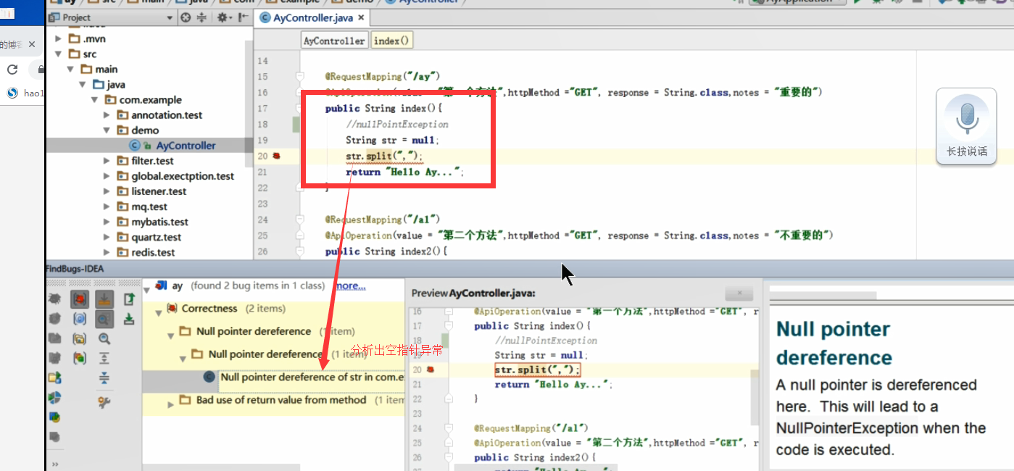Select the listener.test package

tap(159, 191)
